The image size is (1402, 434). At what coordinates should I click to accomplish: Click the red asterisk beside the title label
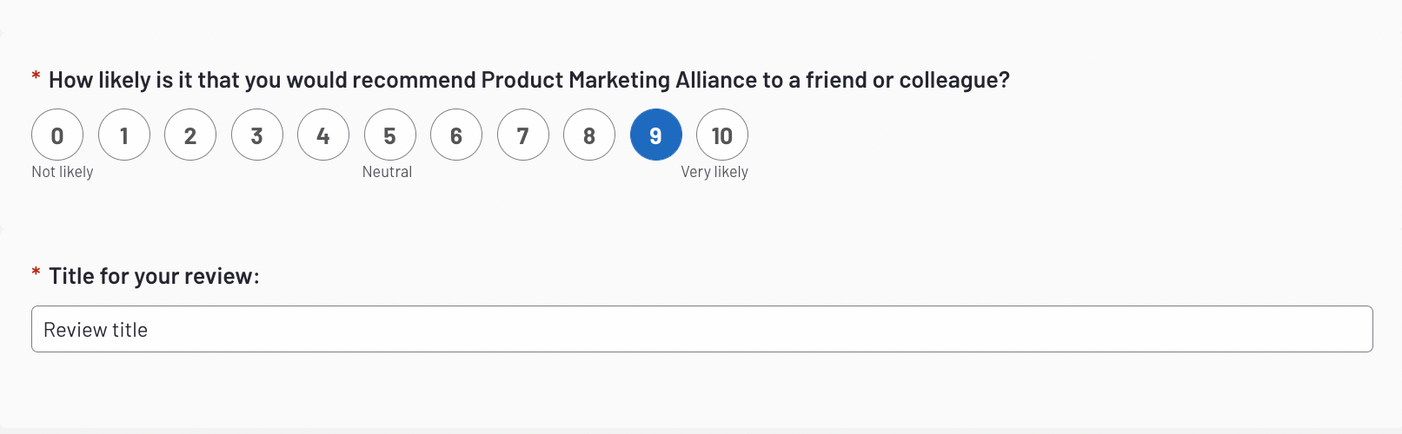pyautogui.click(x=36, y=273)
